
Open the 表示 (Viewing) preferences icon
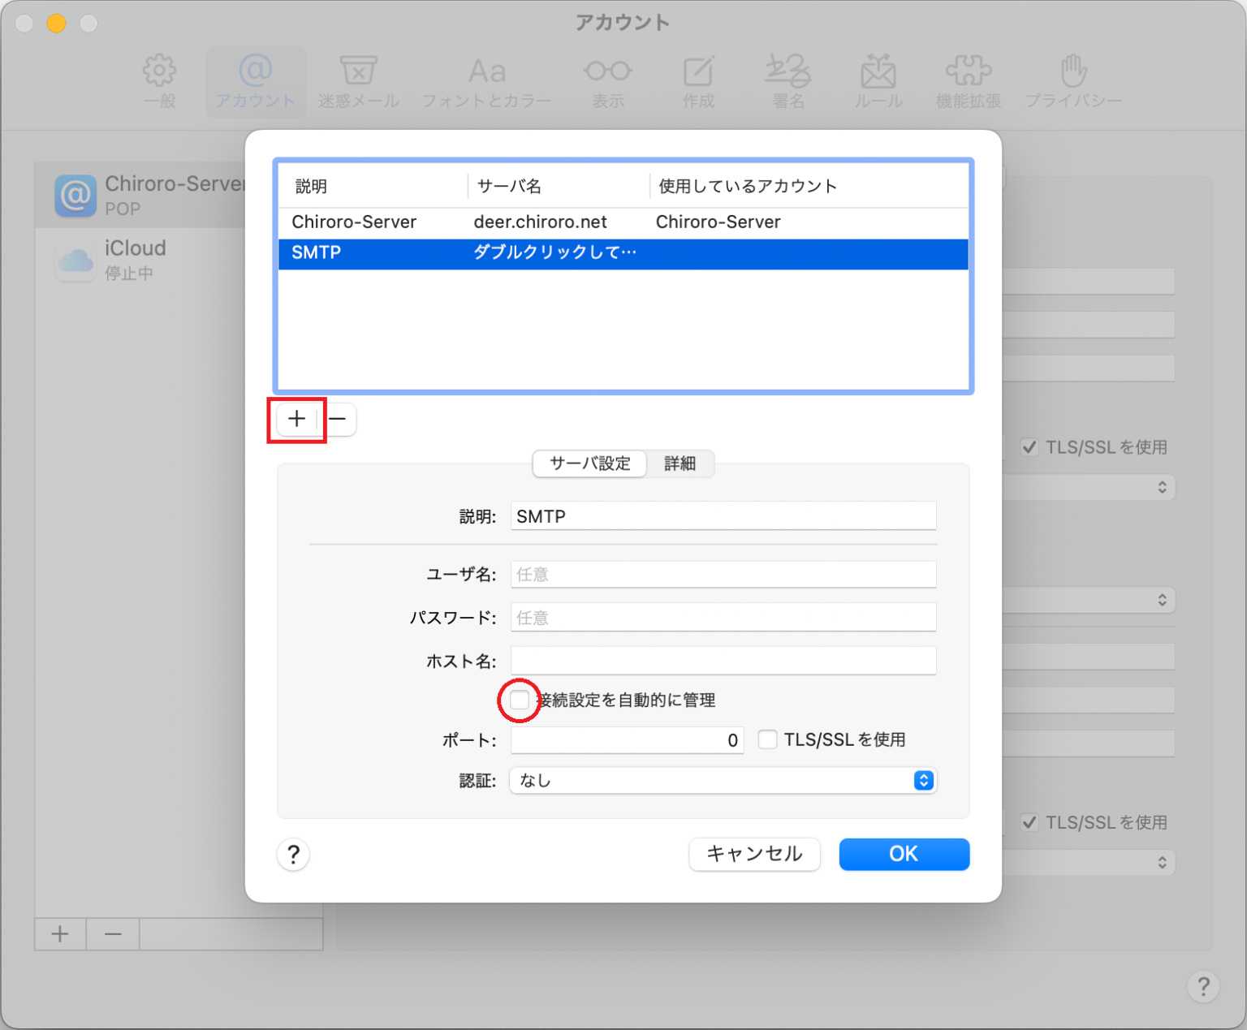pyautogui.click(x=607, y=79)
